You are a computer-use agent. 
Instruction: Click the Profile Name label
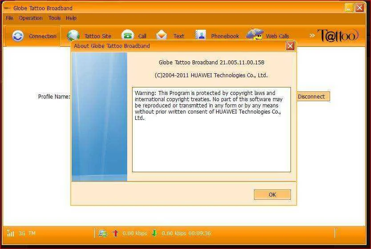coord(54,96)
